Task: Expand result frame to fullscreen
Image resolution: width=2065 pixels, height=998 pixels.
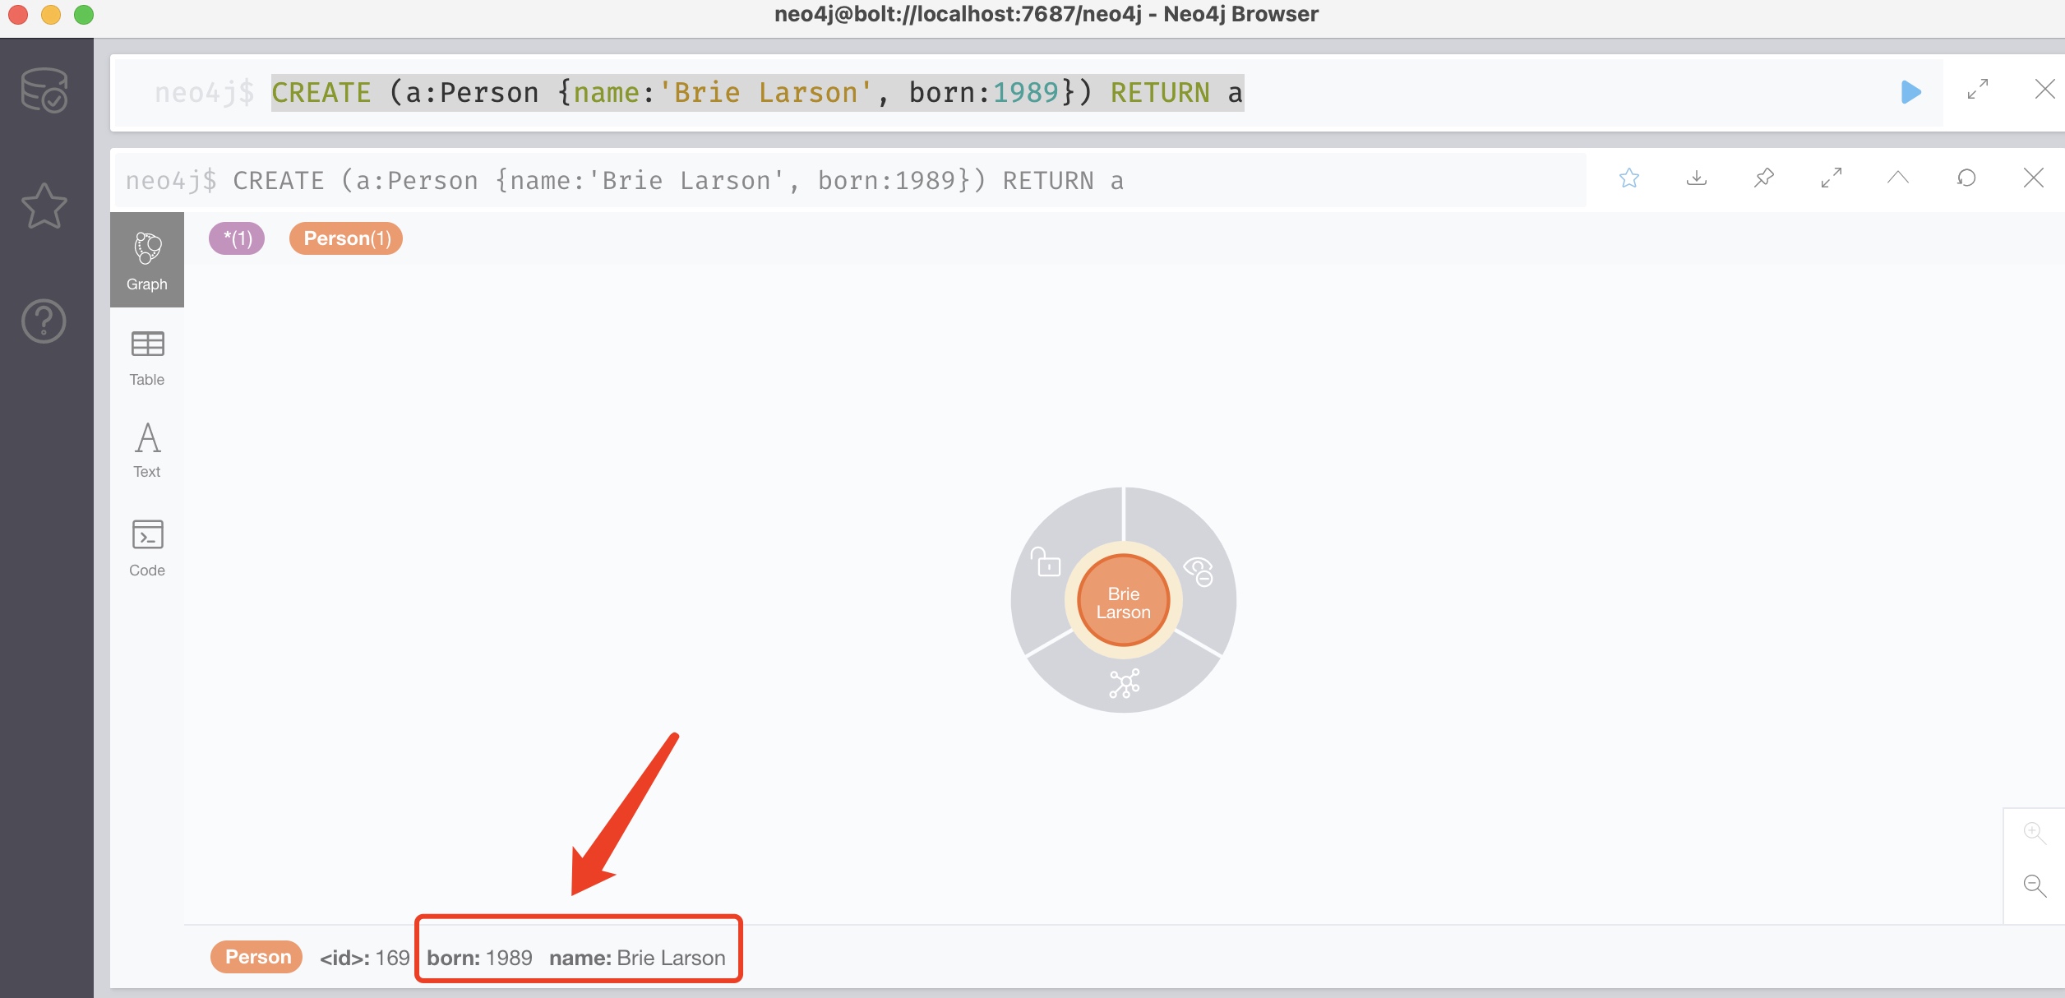Action: tap(1831, 178)
